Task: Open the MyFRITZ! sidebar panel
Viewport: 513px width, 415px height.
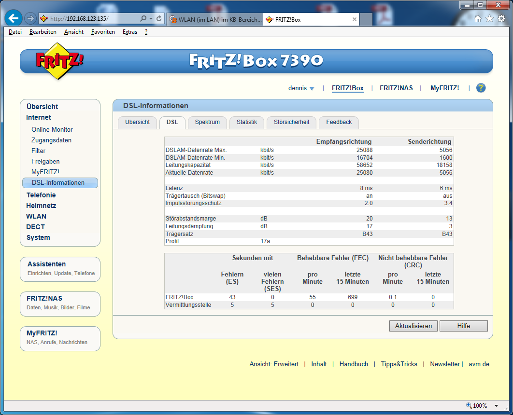Action: 60,339
